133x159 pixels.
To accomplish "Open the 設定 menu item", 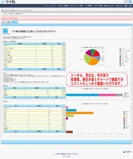I will (x=130, y=6).
